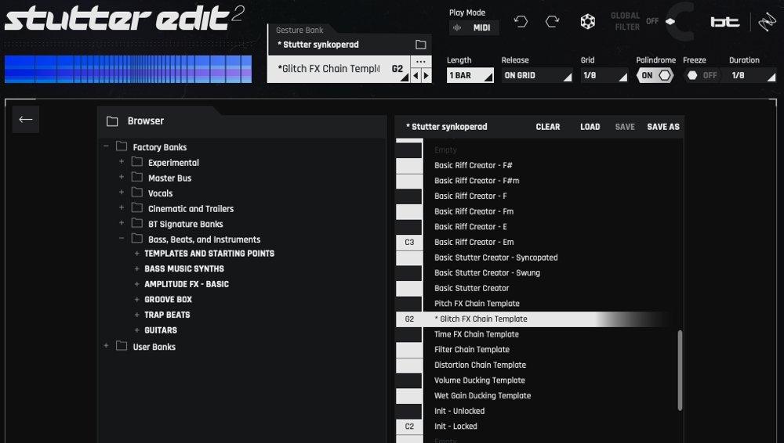The width and height of the screenshot is (784, 443).
Task: Click the gesture list scrollbar
Action: (x=680, y=369)
